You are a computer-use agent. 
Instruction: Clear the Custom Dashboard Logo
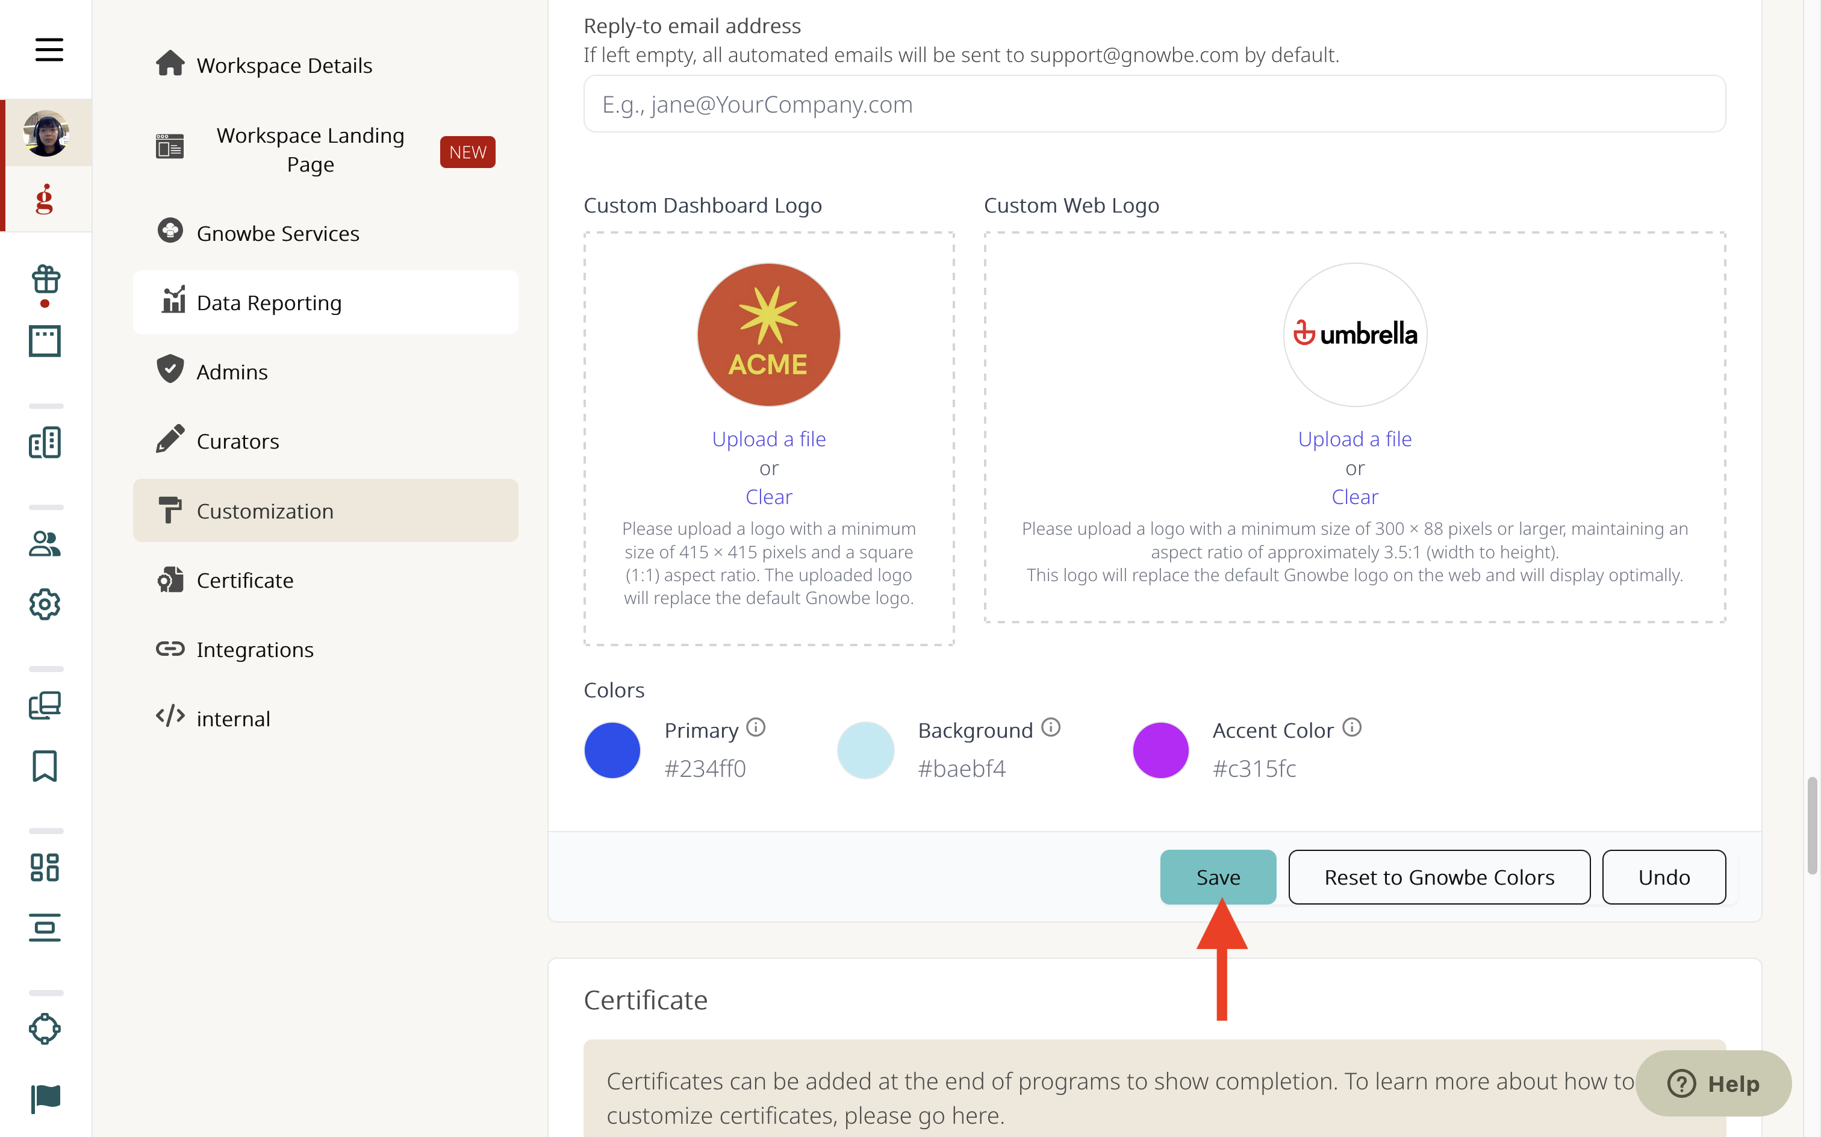pyautogui.click(x=768, y=496)
